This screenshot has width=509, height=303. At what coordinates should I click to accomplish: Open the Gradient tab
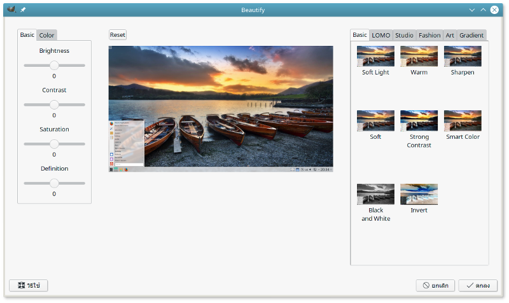point(471,35)
